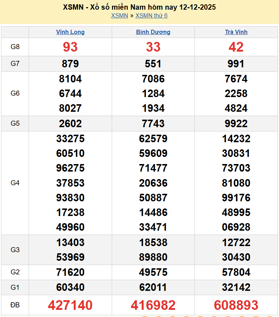The height and width of the screenshot is (317, 279).
Task: Click the ĐB row label
Action: point(15,305)
